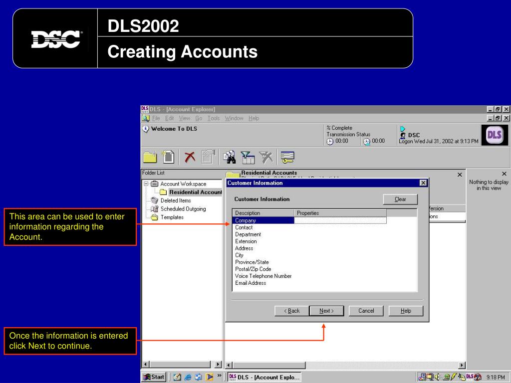Click the cyan arrow above DSC
Viewport: 511px width, 383px height.
click(x=403, y=129)
